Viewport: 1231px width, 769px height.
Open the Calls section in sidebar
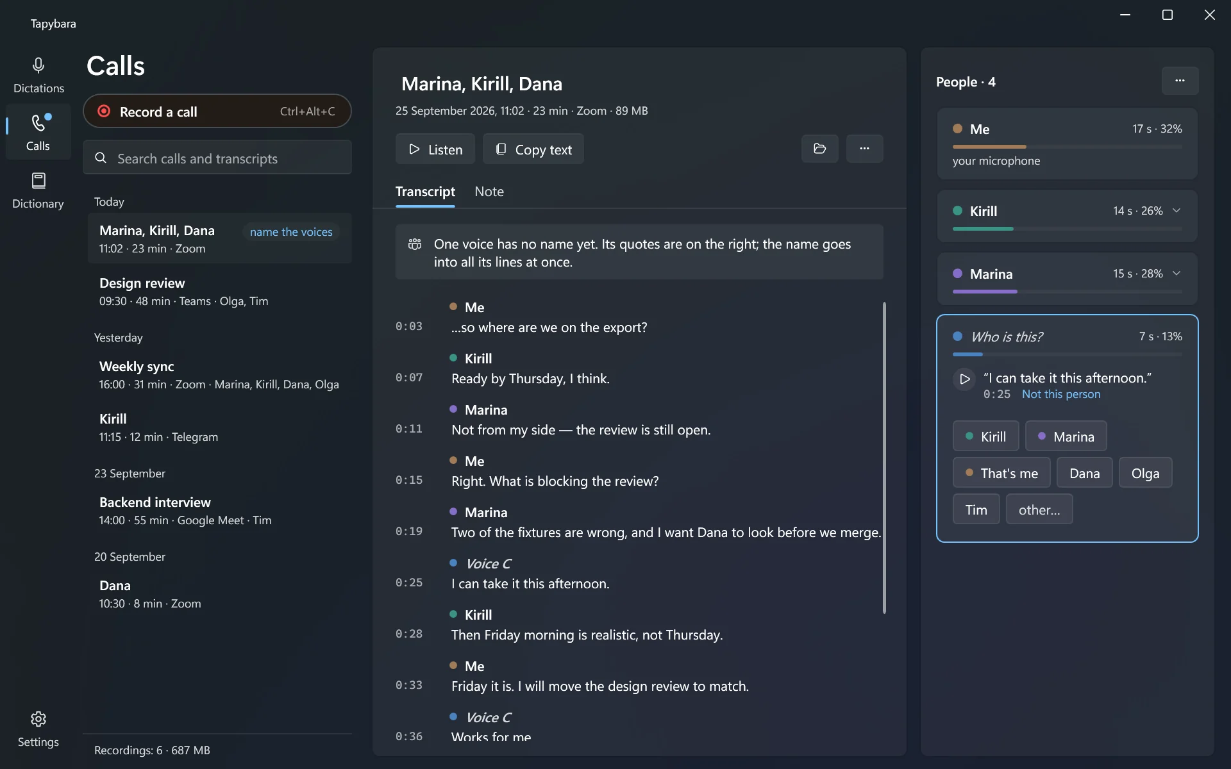38,133
